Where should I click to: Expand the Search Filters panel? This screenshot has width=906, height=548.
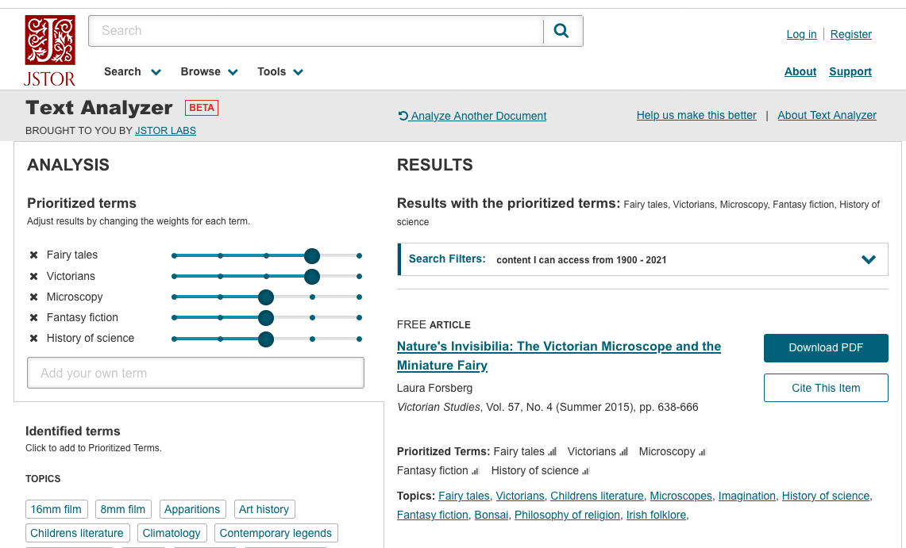coord(869,259)
